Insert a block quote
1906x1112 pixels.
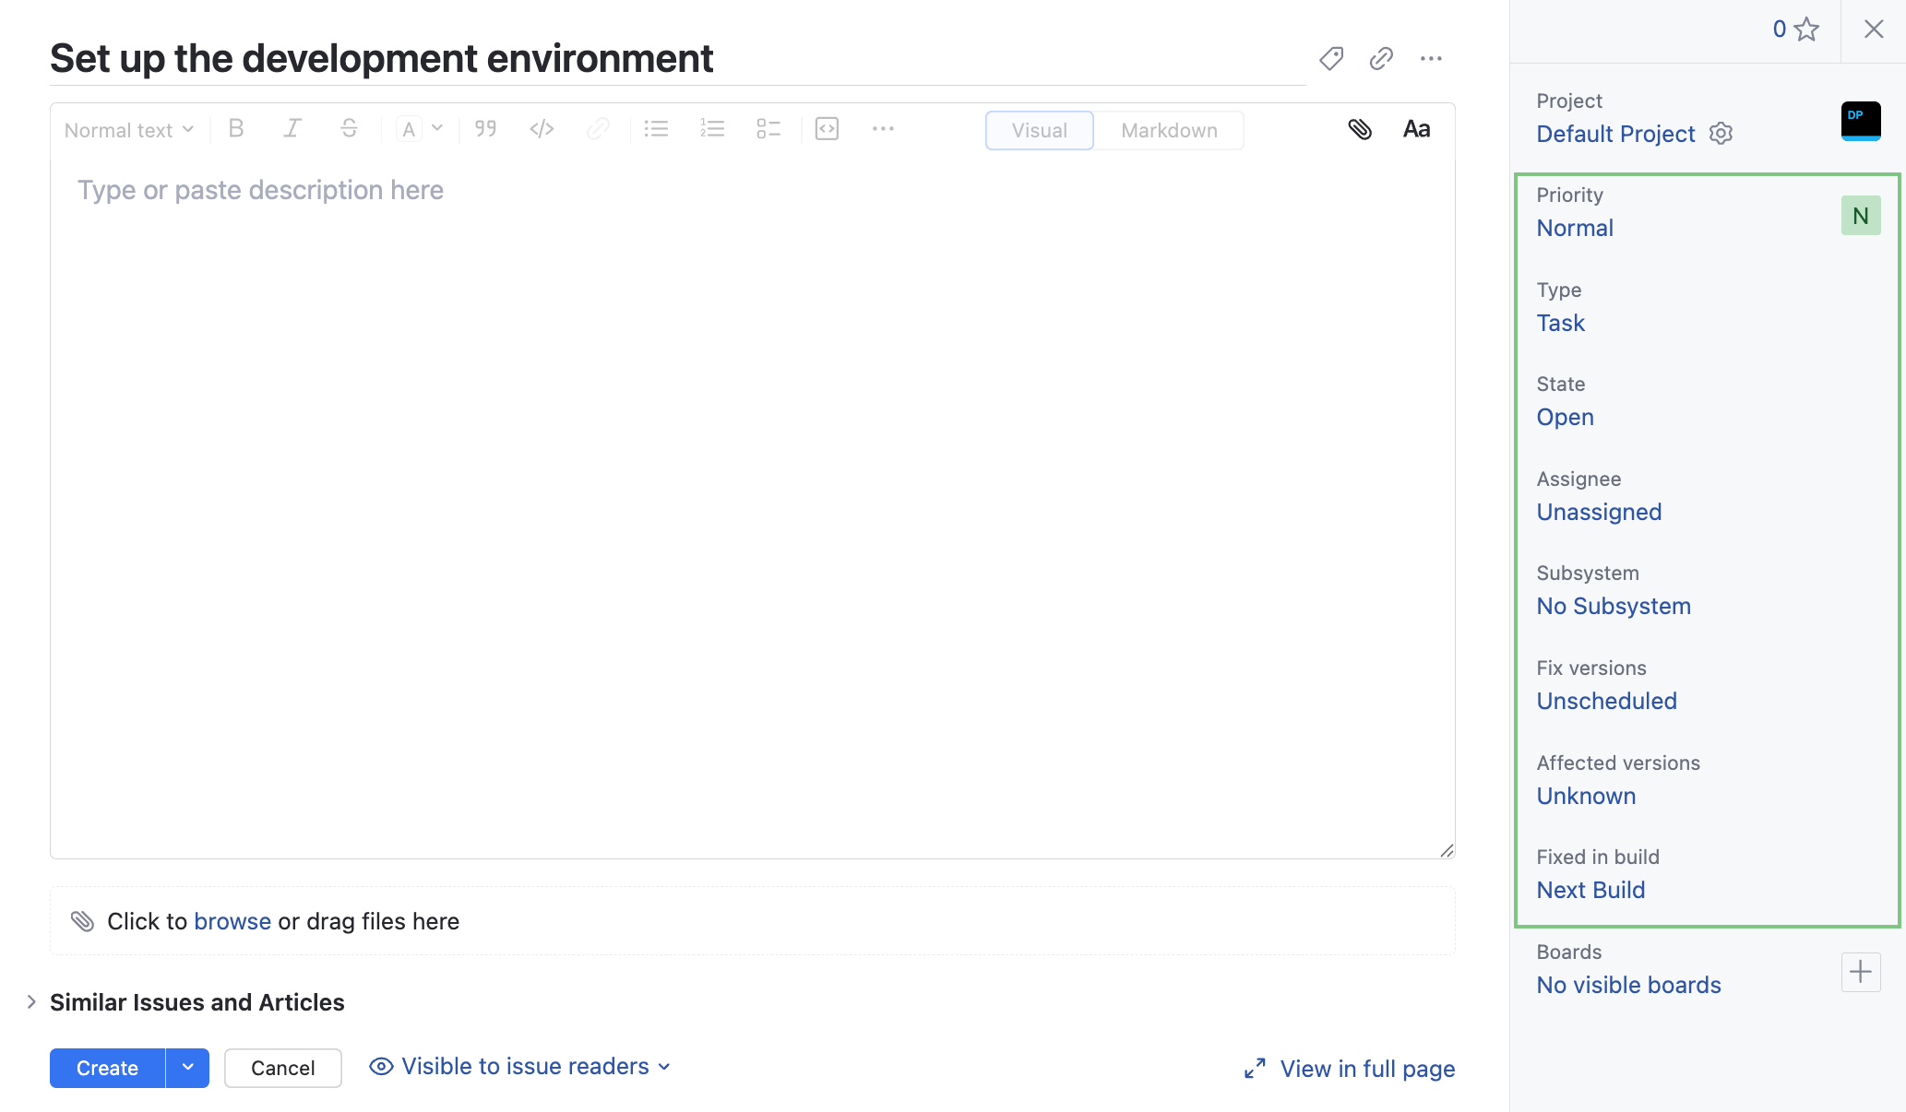485,129
